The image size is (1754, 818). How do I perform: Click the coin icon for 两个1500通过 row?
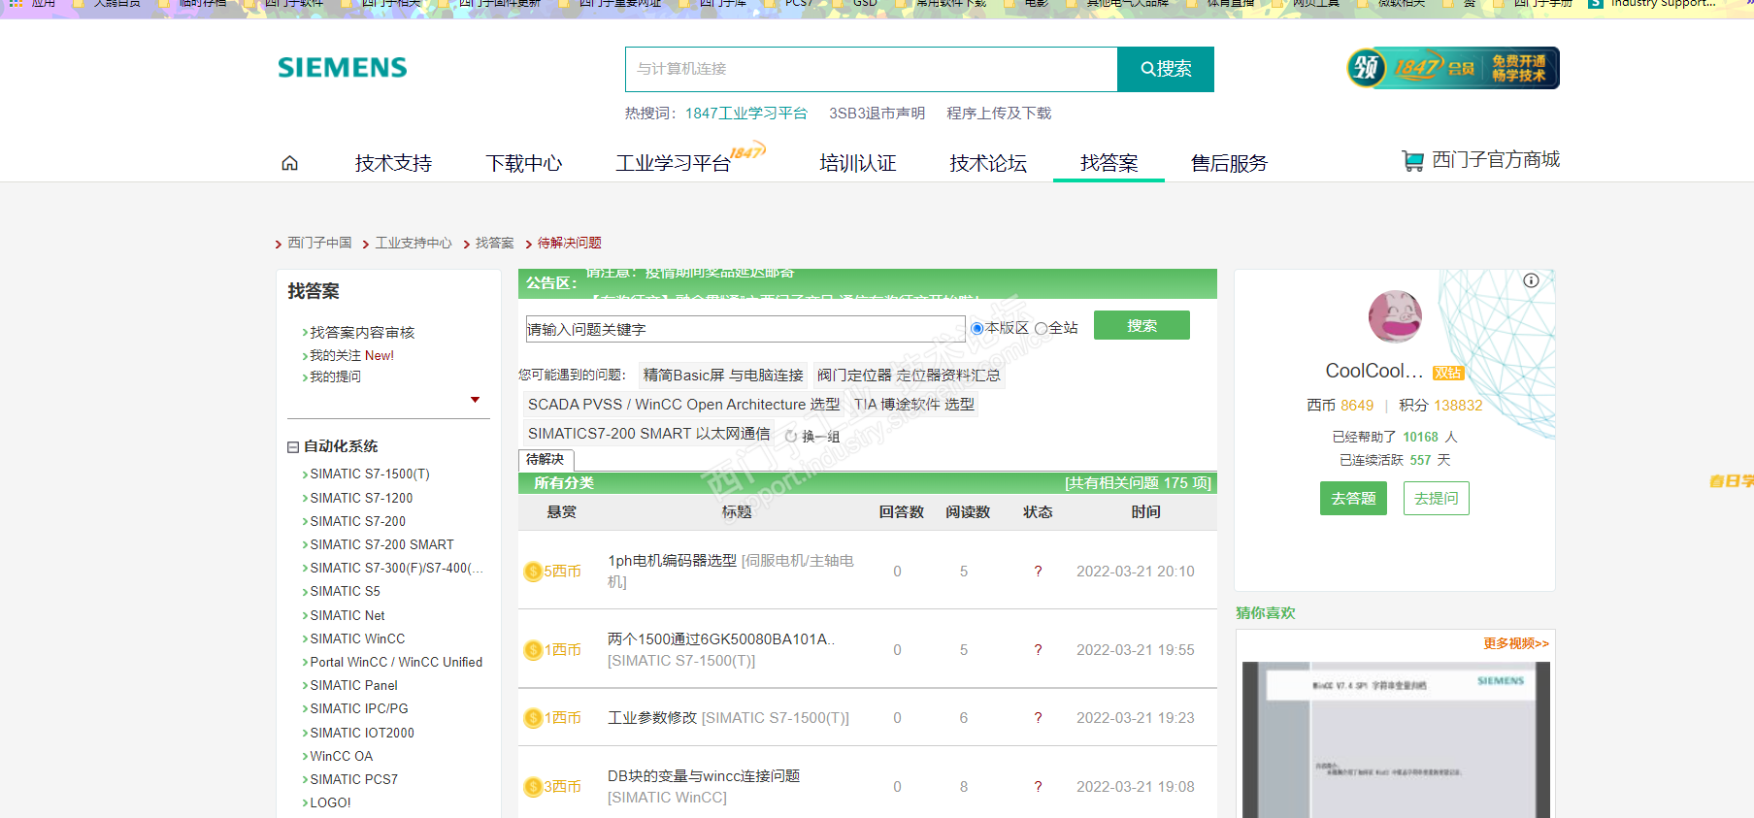tap(533, 650)
